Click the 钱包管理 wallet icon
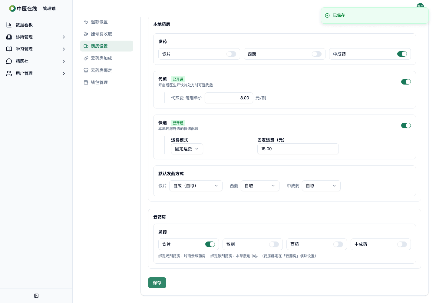Viewport: 436px width, 303px height. click(86, 82)
